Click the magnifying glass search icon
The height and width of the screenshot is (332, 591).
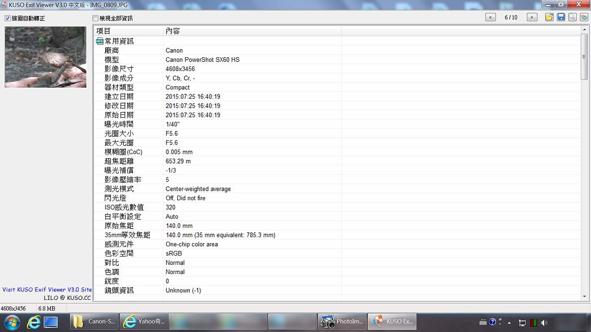click(x=573, y=17)
